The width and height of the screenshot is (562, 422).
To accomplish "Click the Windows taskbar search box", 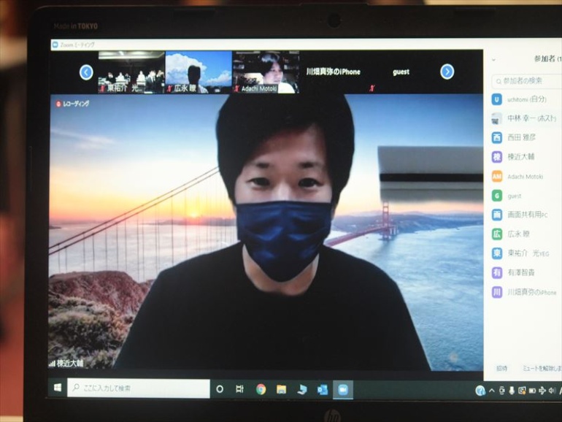I will point(139,388).
